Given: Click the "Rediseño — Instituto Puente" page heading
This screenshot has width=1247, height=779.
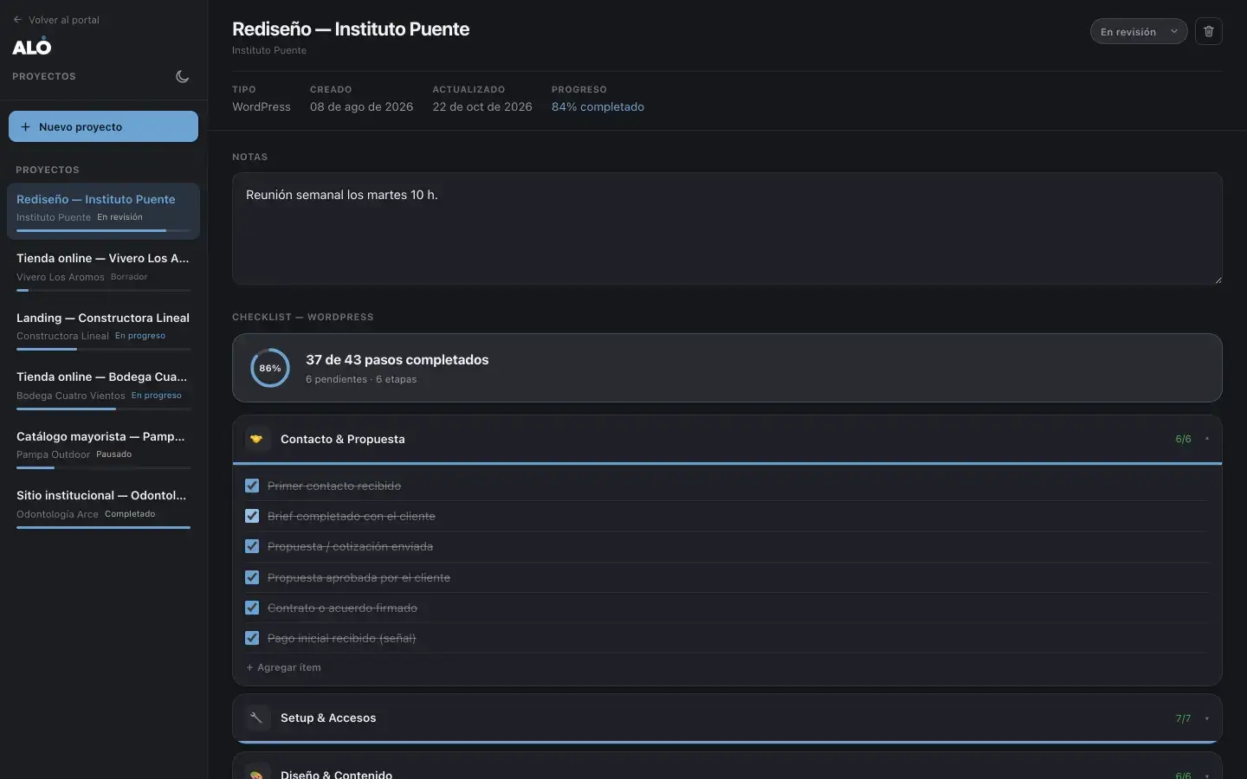Looking at the screenshot, I should click(351, 29).
